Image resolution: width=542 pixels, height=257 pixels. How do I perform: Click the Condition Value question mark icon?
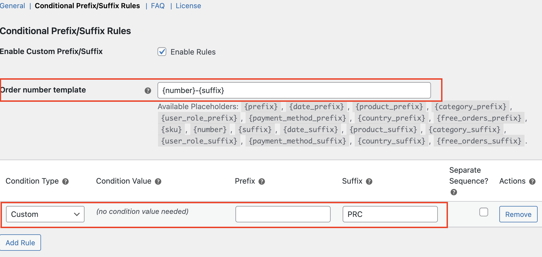158,181
